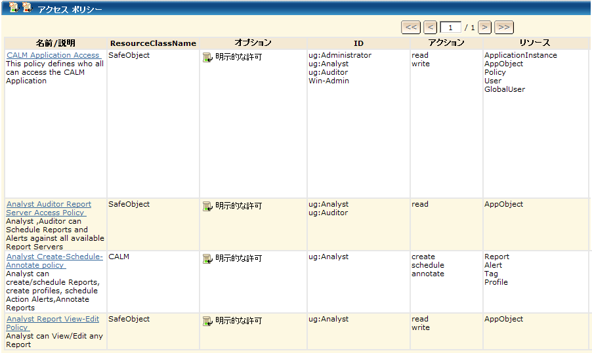Click Report in the resource column
The image size is (592, 353).
[497, 257]
